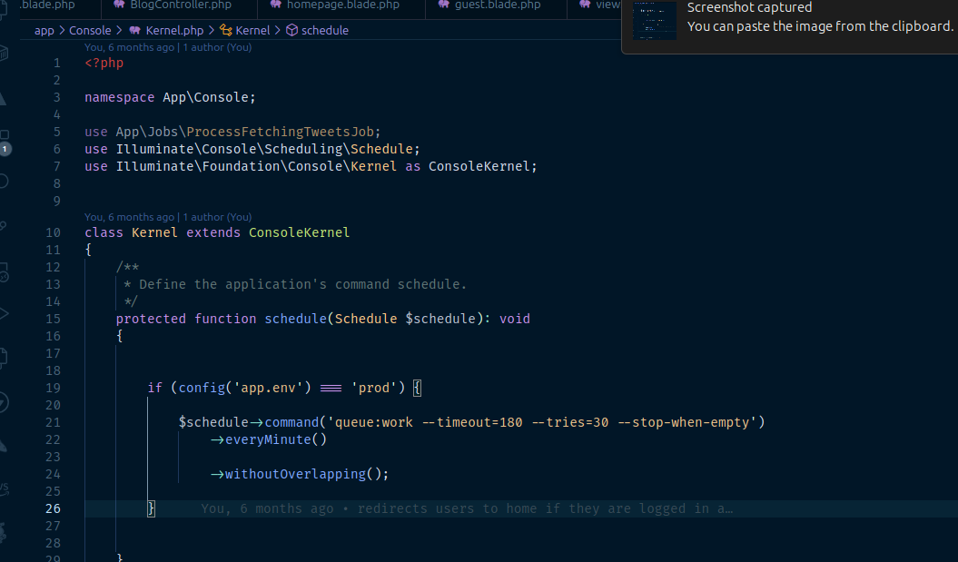Click line number 19 in the gutter

(x=53, y=388)
